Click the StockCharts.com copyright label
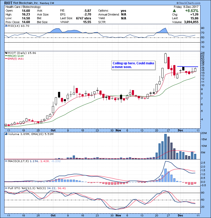The image size is (211, 218). click(x=188, y=3)
